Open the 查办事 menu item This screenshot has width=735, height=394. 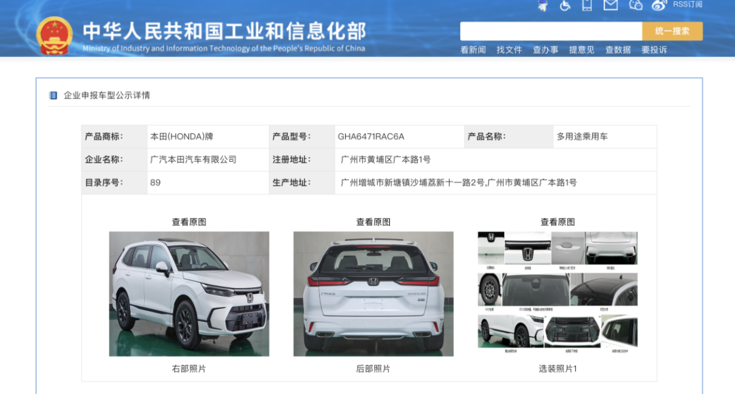pos(545,50)
